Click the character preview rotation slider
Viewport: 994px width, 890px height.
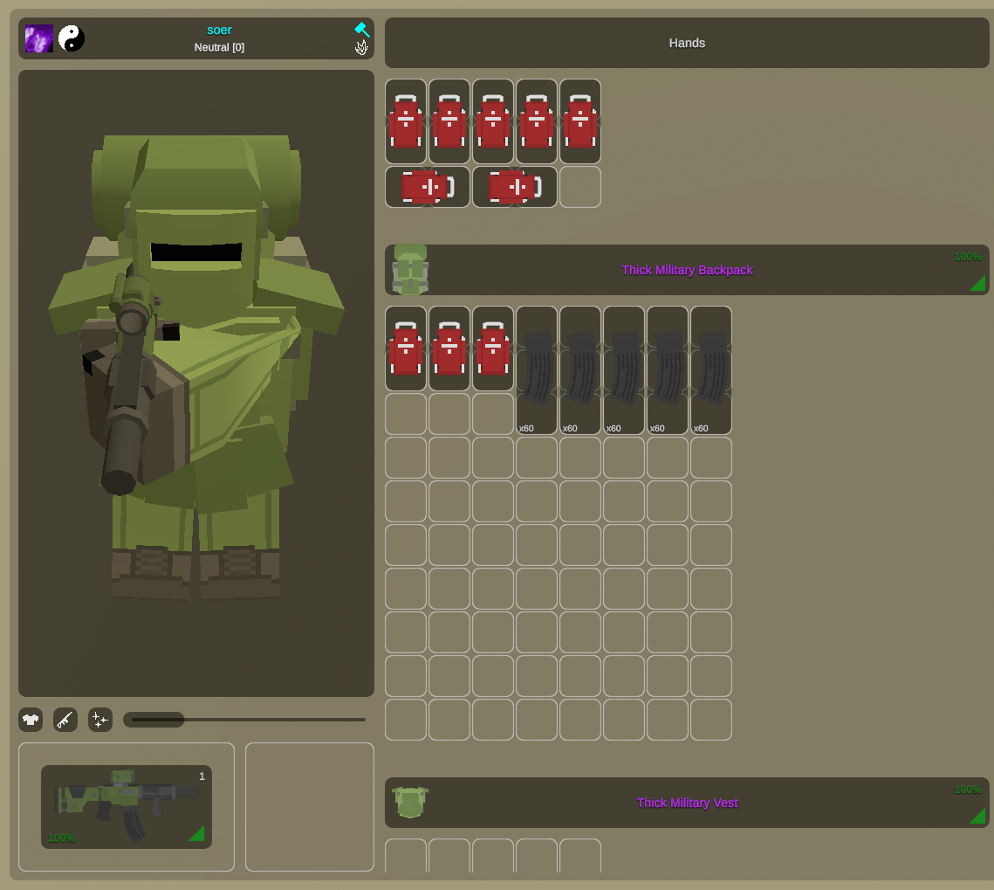[244, 720]
